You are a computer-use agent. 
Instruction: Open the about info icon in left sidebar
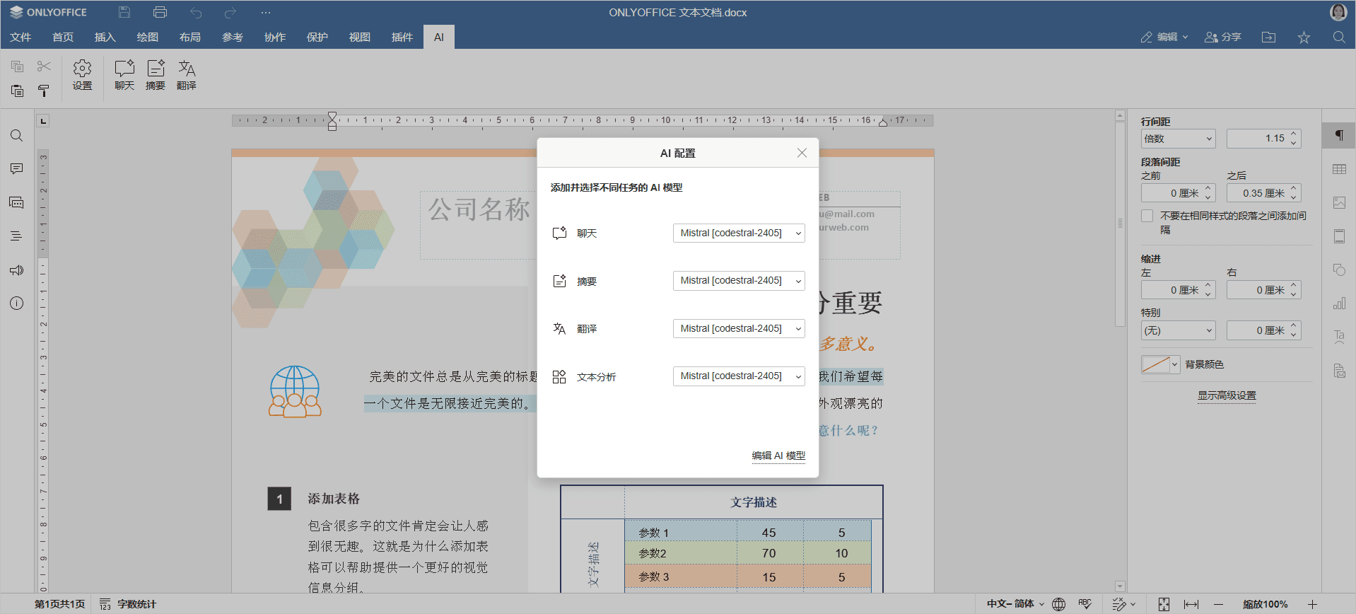click(x=16, y=303)
